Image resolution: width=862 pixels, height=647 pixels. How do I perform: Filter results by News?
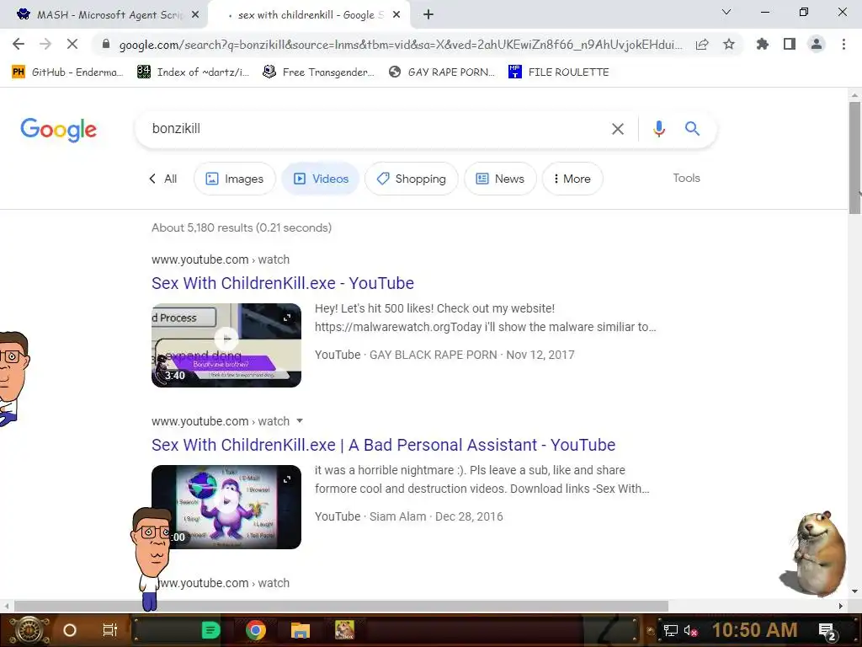pyautogui.click(x=500, y=179)
